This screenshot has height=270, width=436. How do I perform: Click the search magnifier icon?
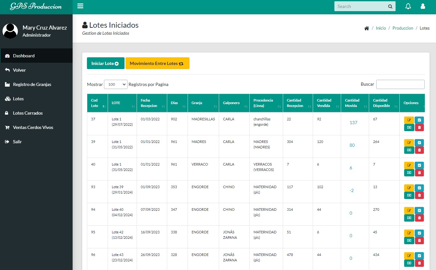[x=390, y=6]
